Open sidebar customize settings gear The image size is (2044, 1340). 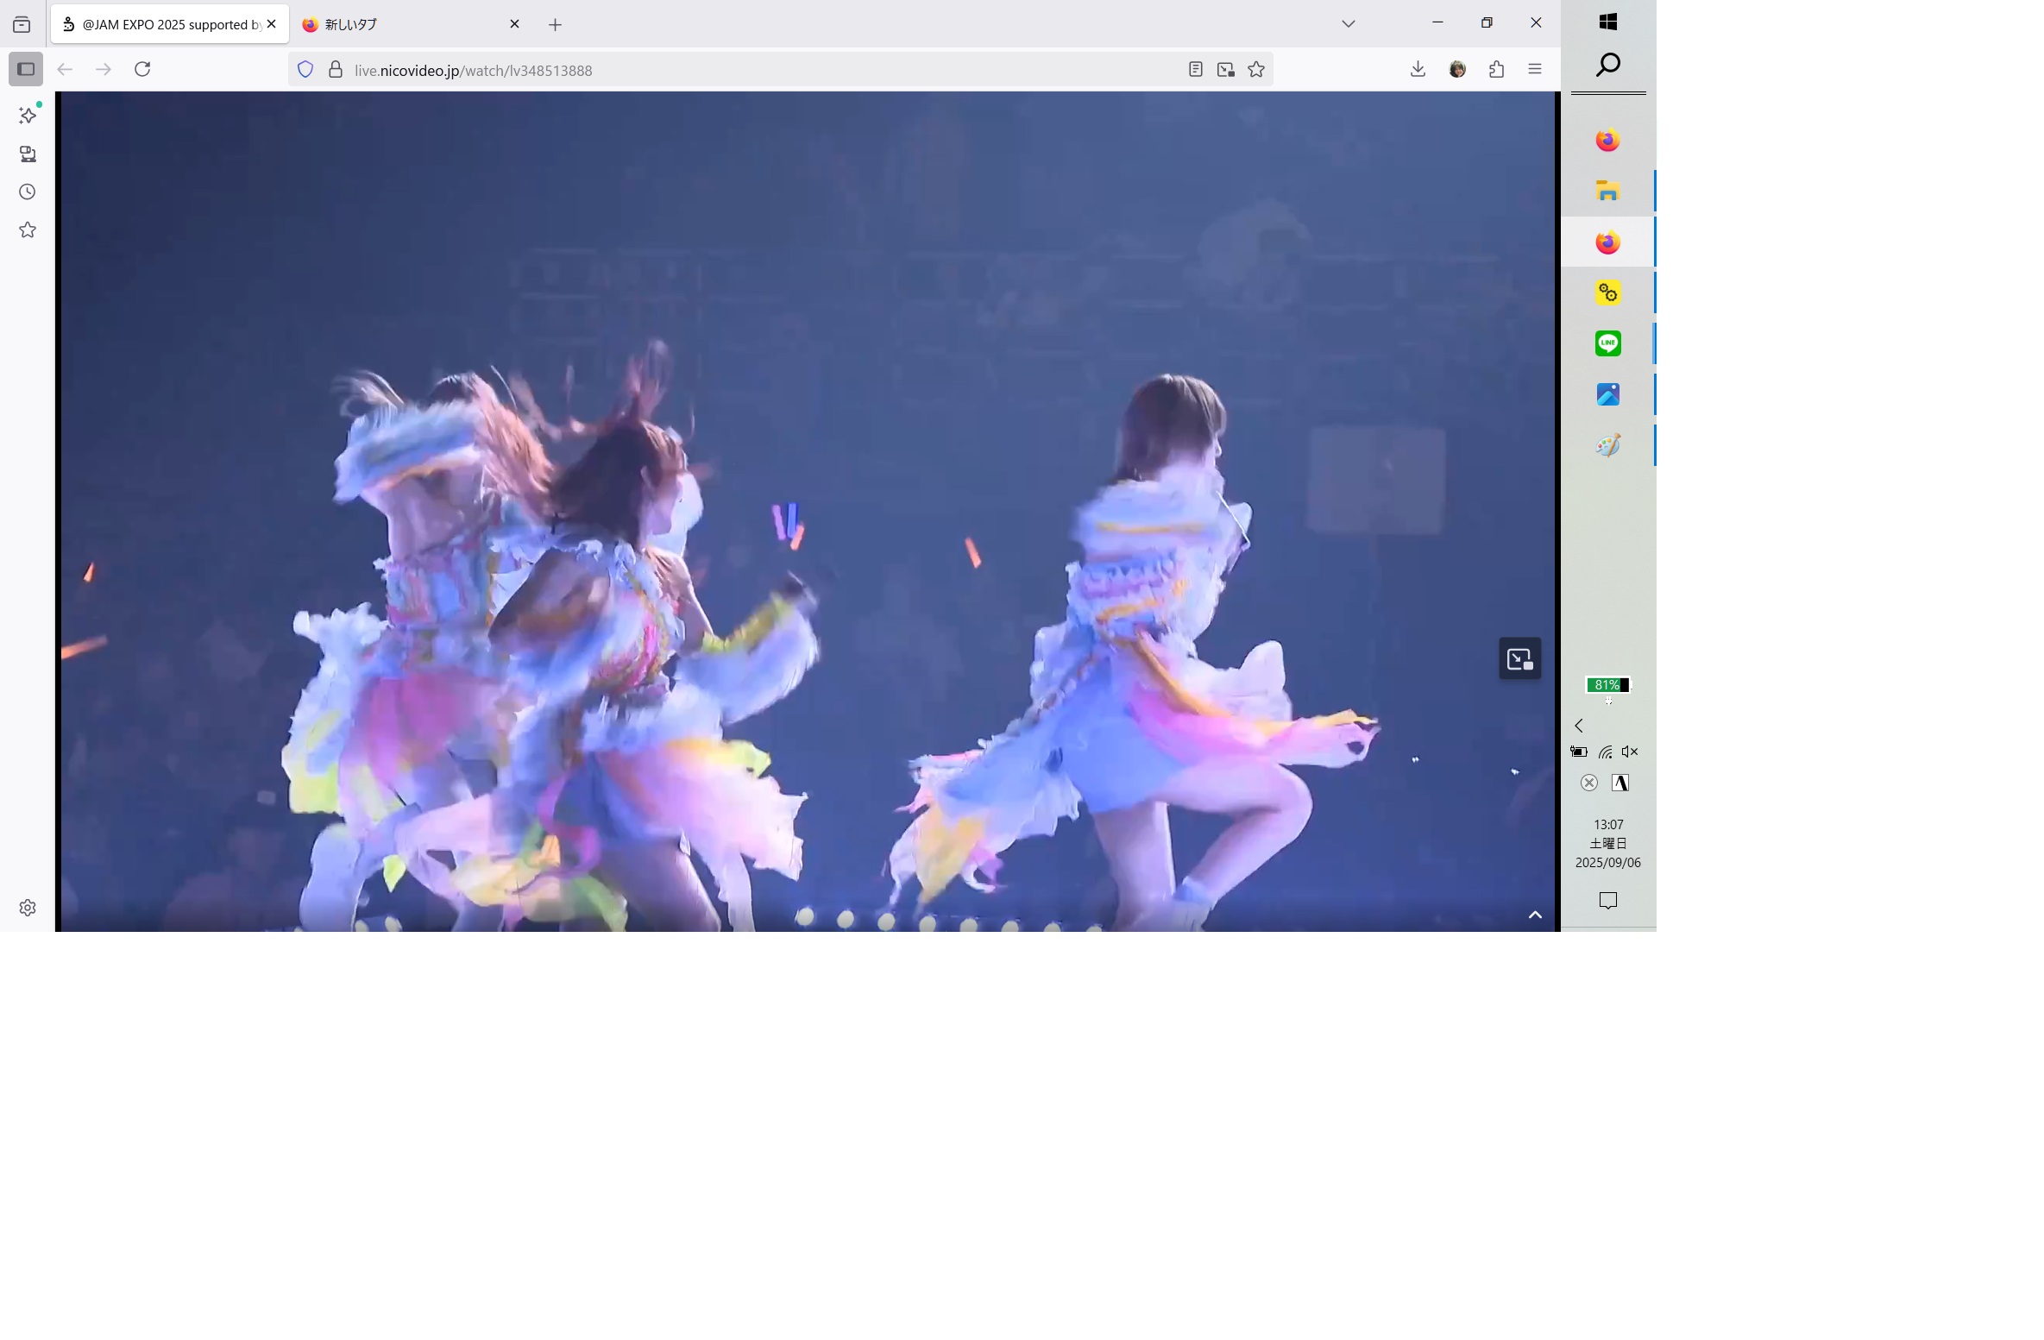28,908
